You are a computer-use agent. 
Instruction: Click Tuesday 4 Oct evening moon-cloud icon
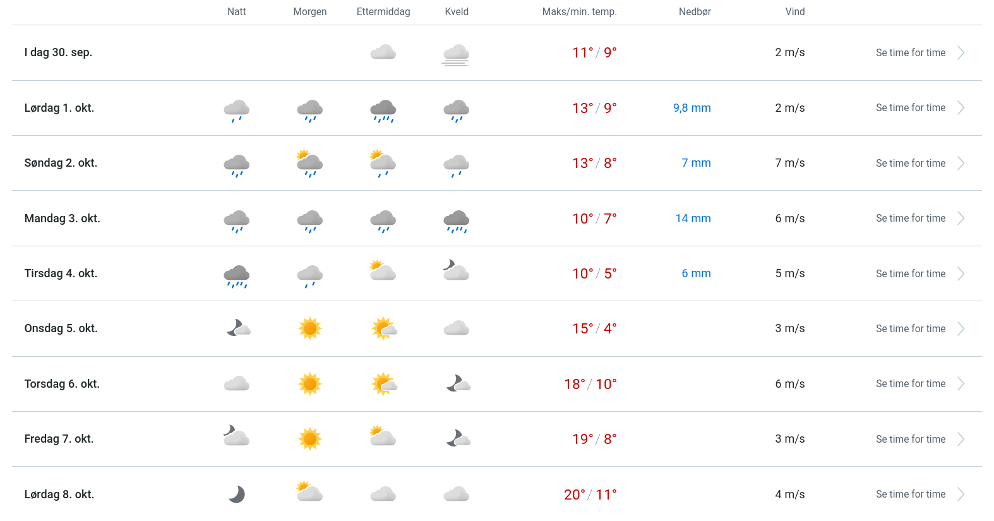click(456, 270)
